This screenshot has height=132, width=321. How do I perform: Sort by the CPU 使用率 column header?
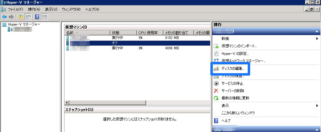pos(150,33)
